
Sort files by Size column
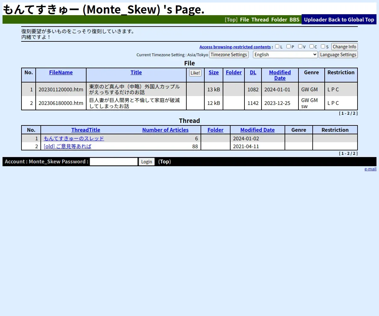(214, 72)
